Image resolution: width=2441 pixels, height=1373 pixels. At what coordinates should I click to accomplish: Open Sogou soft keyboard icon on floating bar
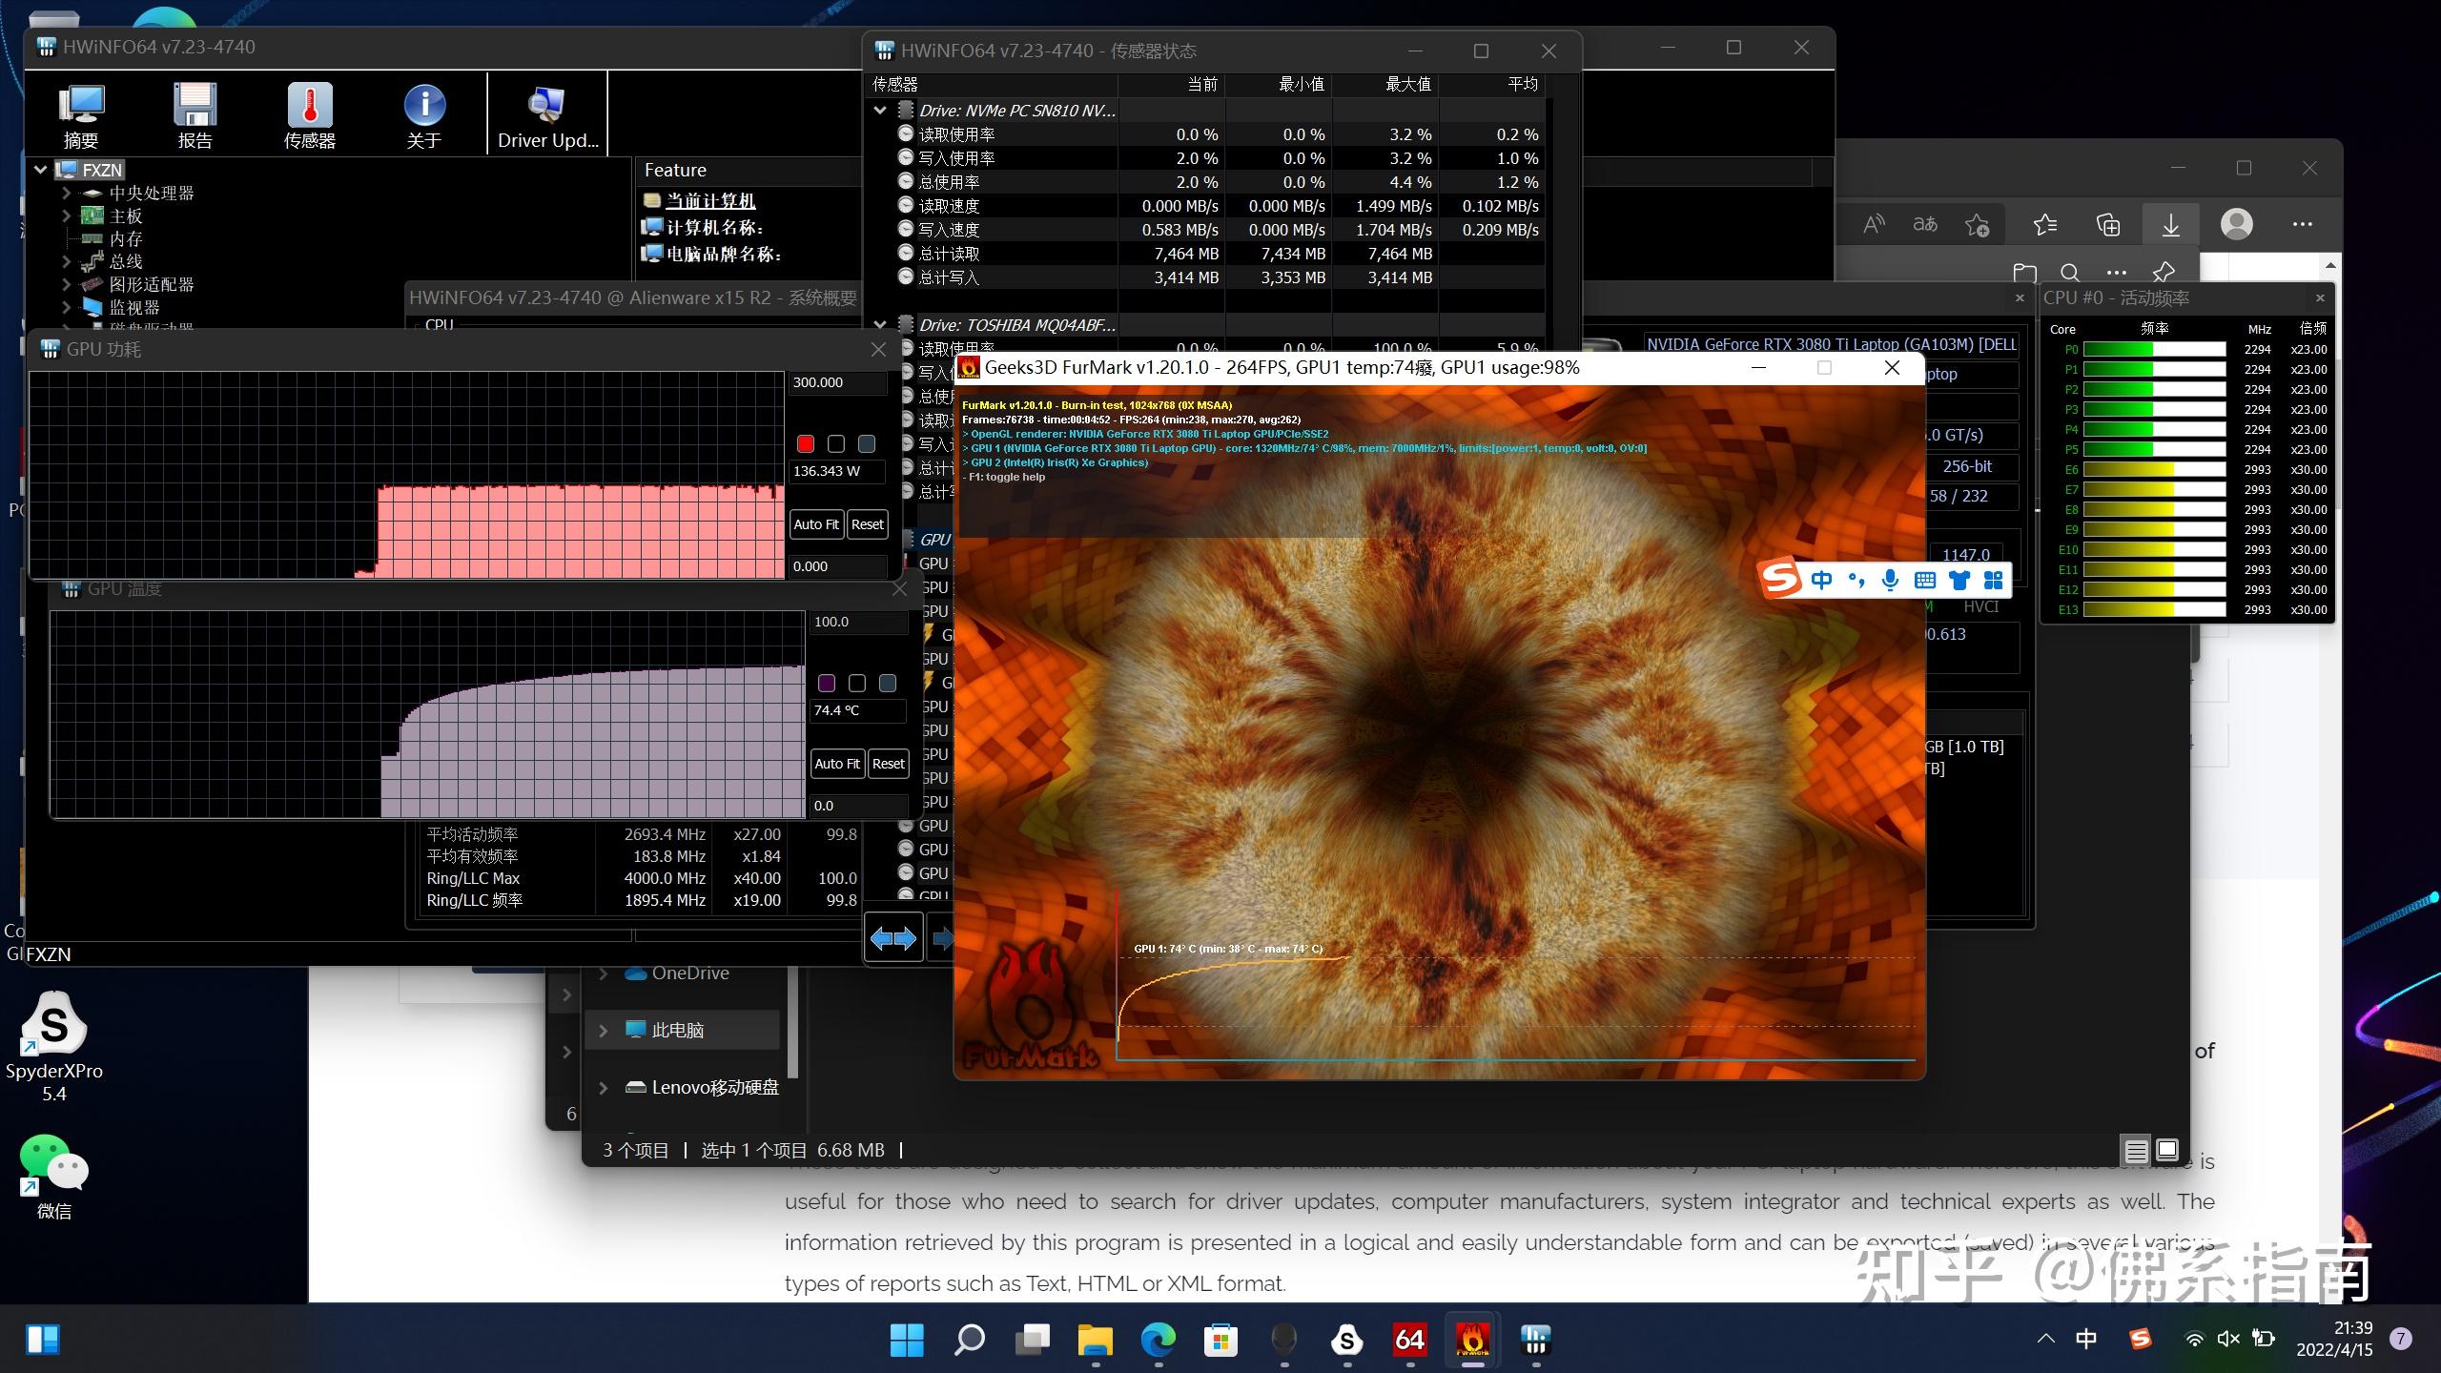click(x=1924, y=580)
